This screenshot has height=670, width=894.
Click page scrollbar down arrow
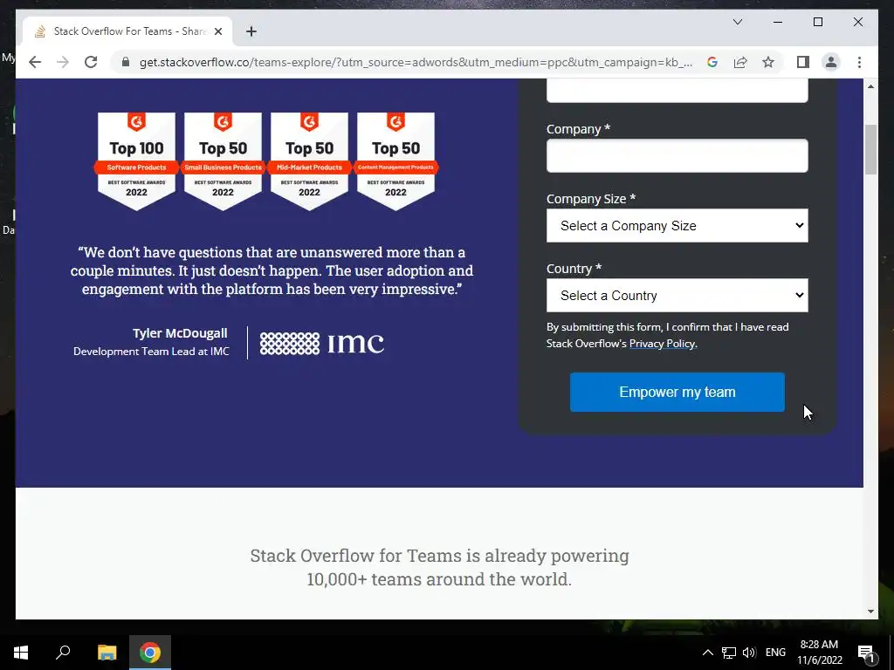pos(870,612)
